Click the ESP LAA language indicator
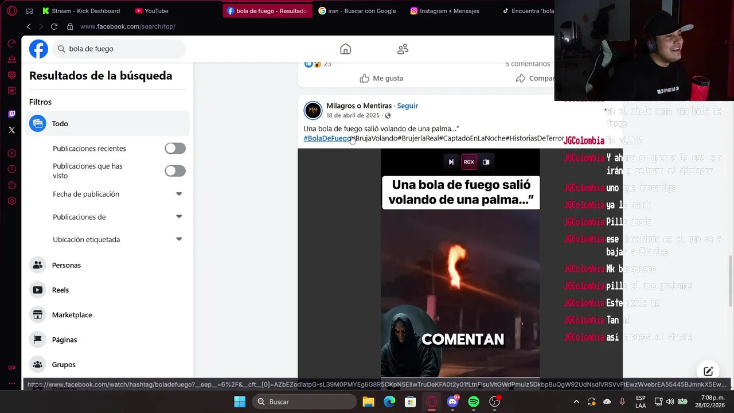 point(641,402)
